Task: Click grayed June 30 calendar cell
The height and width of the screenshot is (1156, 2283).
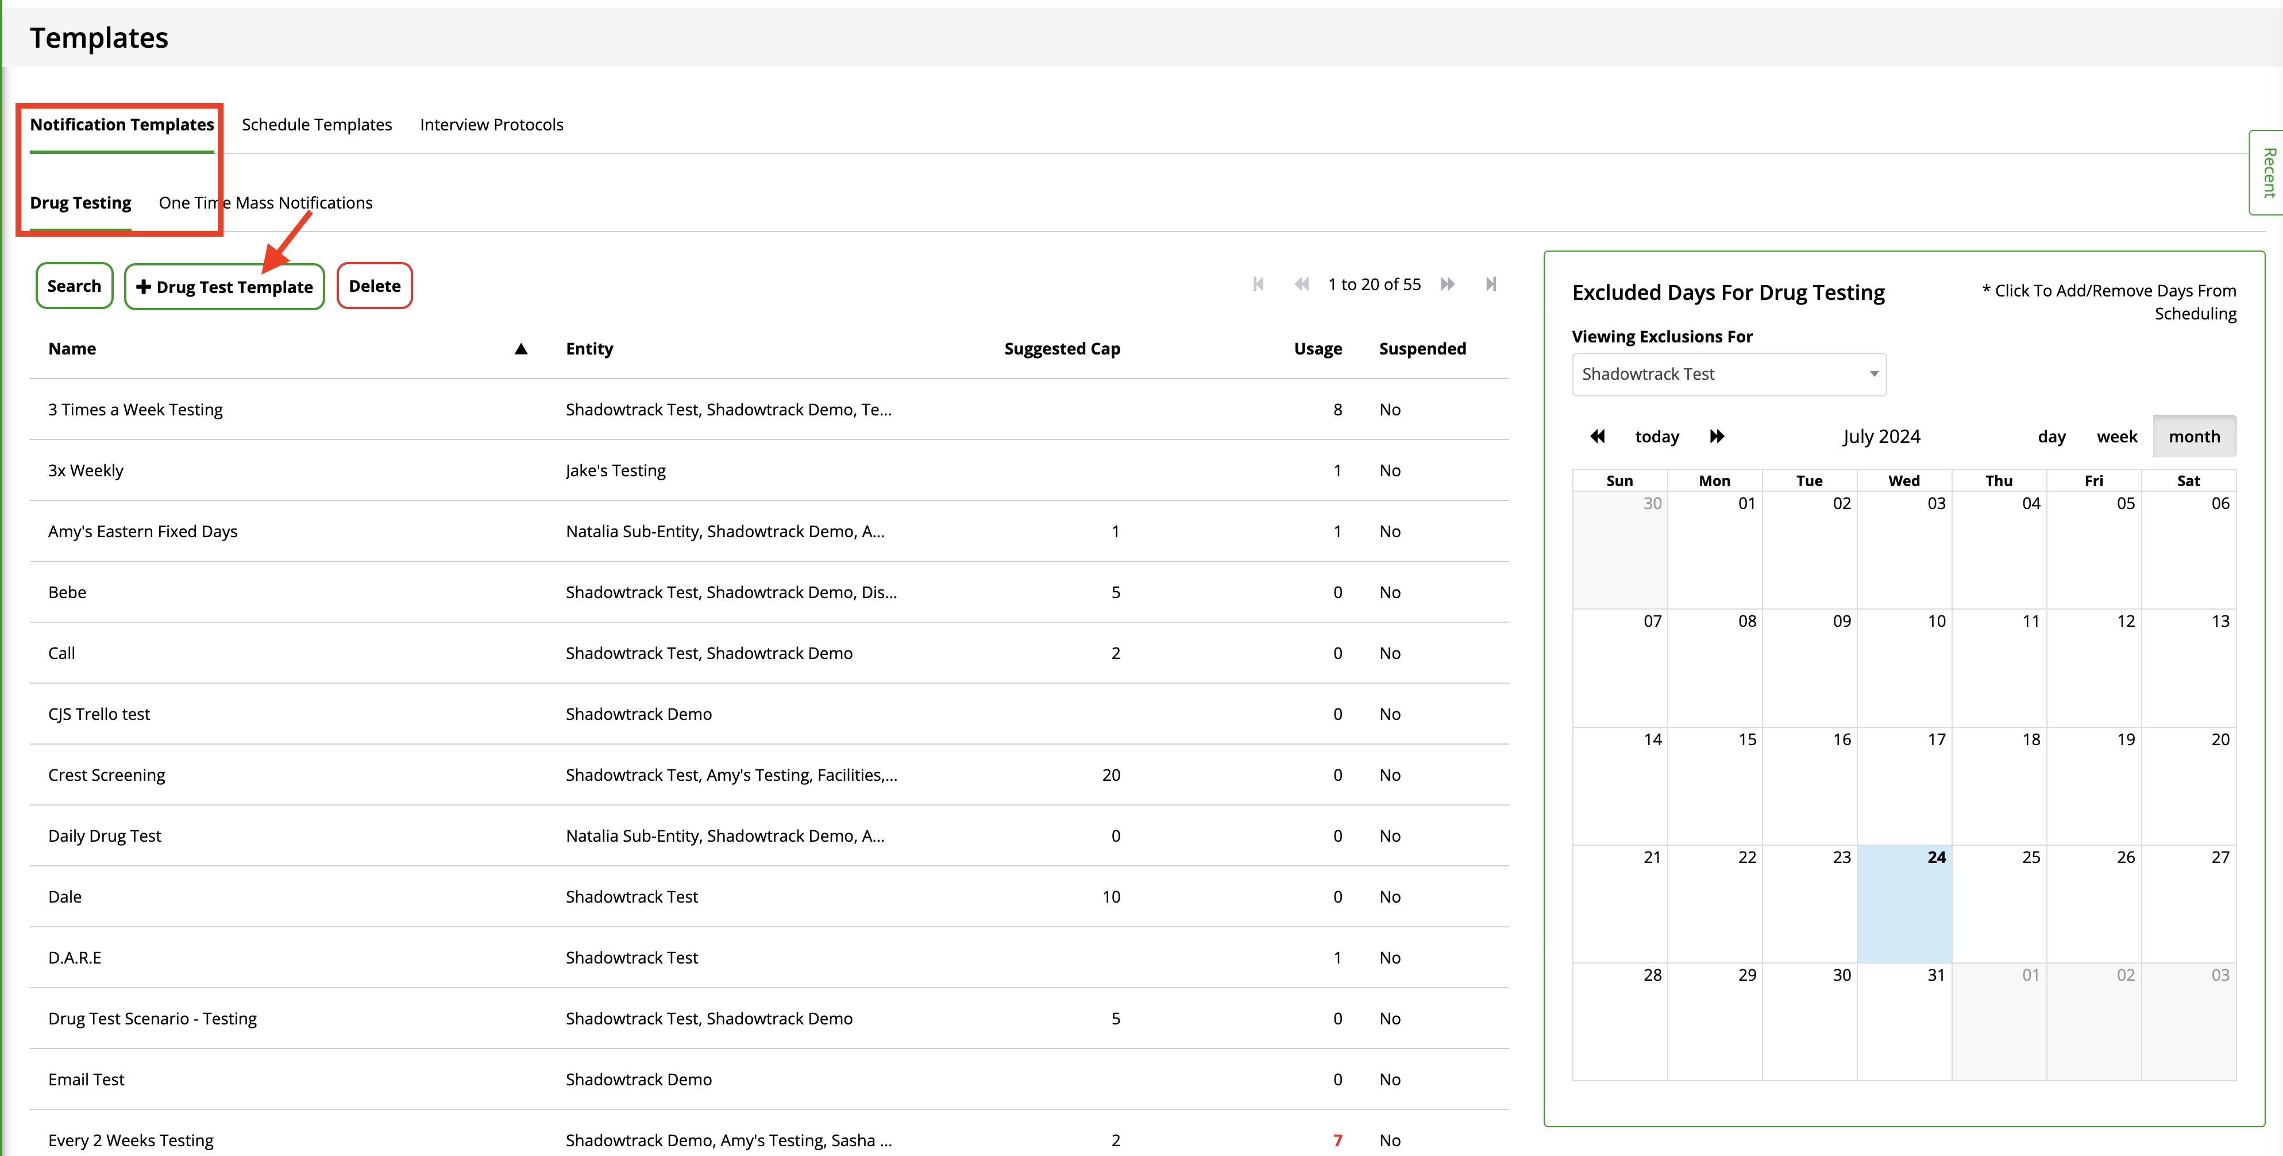Action: pos(1619,550)
